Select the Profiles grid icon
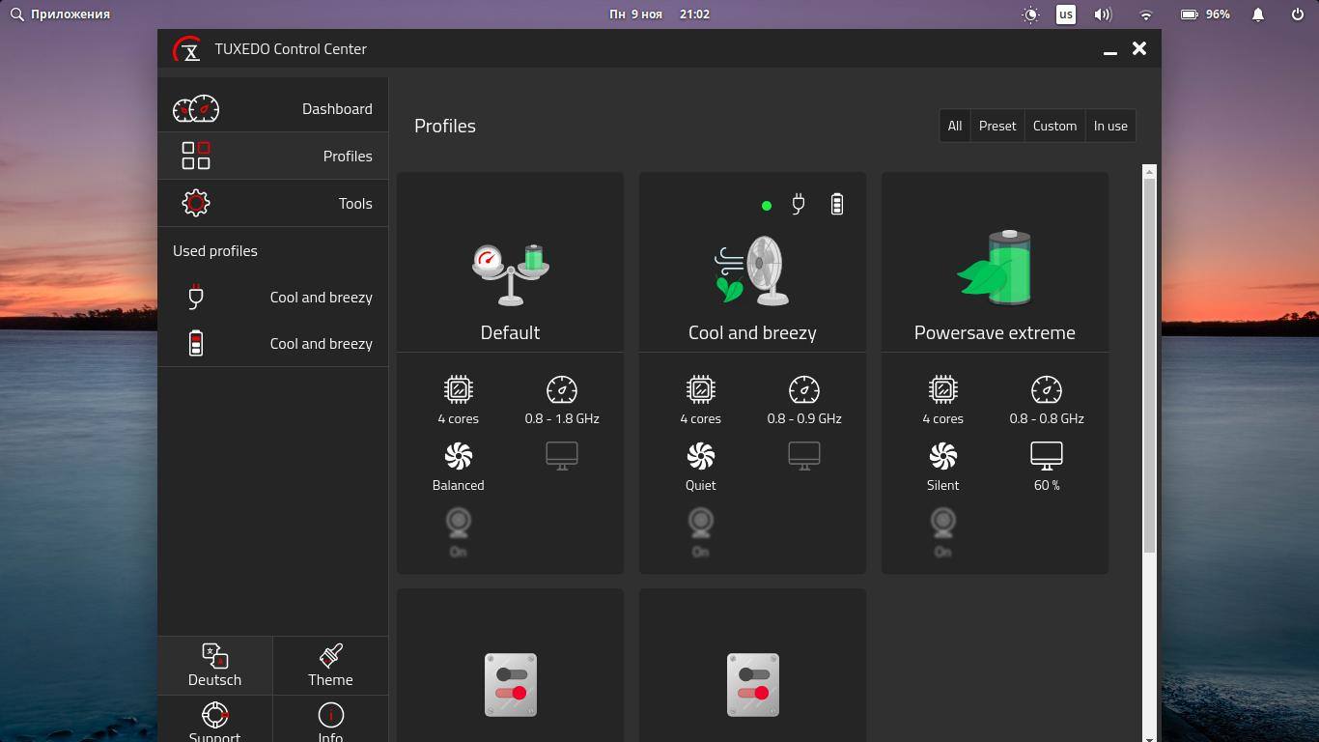This screenshot has height=742, width=1319. [196, 156]
